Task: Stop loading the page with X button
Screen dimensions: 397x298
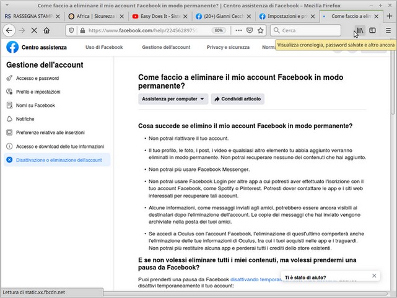Action: (34, 30)
